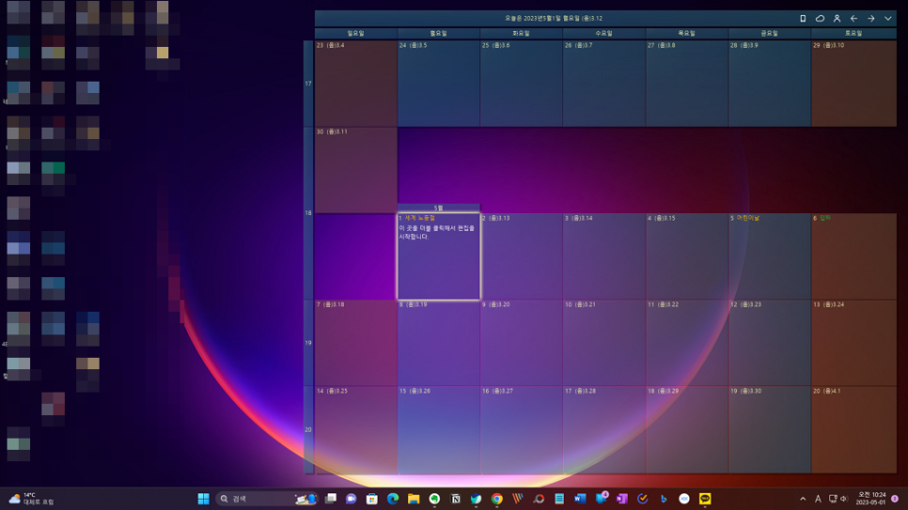
Task: Select the May 14 cell
Action: pos(355,429)
